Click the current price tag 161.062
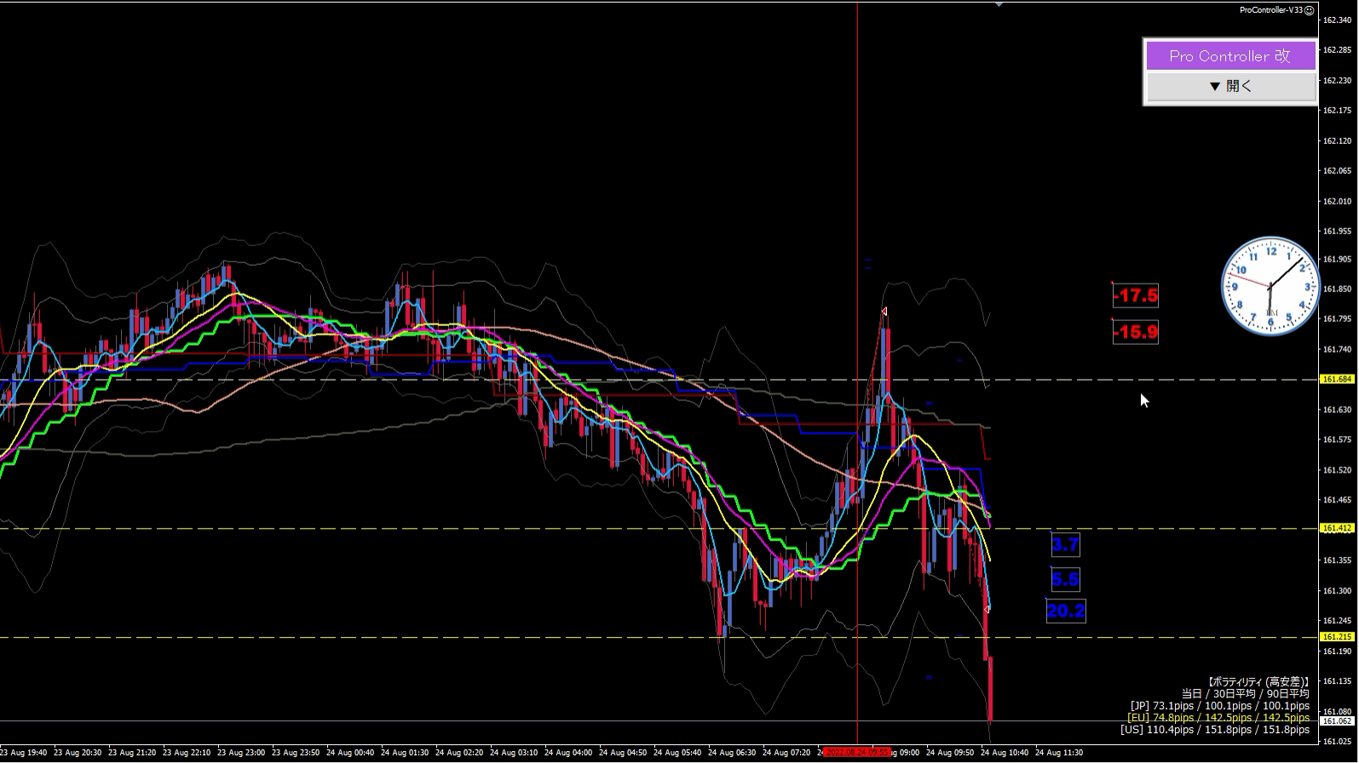The height and width of the screenshot is (763, 1359). click(x=1337, y=720)
